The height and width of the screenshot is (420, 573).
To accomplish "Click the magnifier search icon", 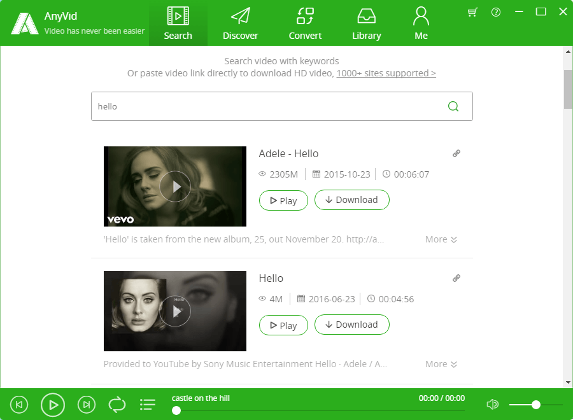I will [x=453, y=106].
